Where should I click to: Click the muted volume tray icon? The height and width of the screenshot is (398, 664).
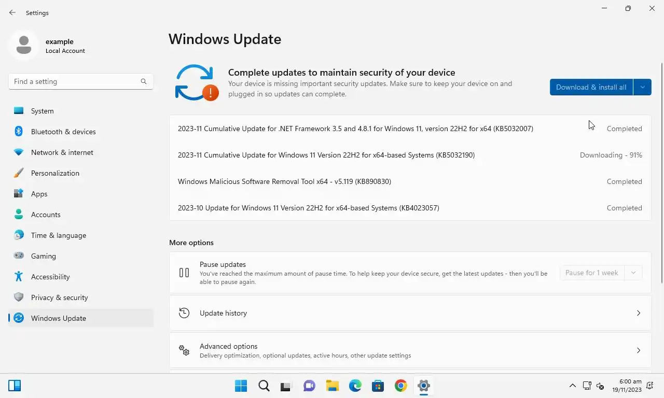[x=600, y=386]
